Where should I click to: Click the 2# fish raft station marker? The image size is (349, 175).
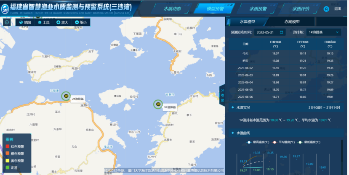click(66, 96)
